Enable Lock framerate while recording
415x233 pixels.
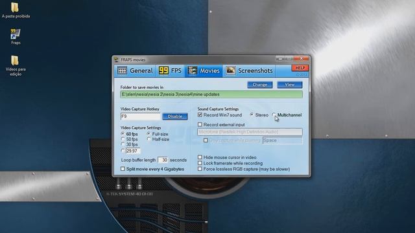pyautogui.click(x=230, y=163)
